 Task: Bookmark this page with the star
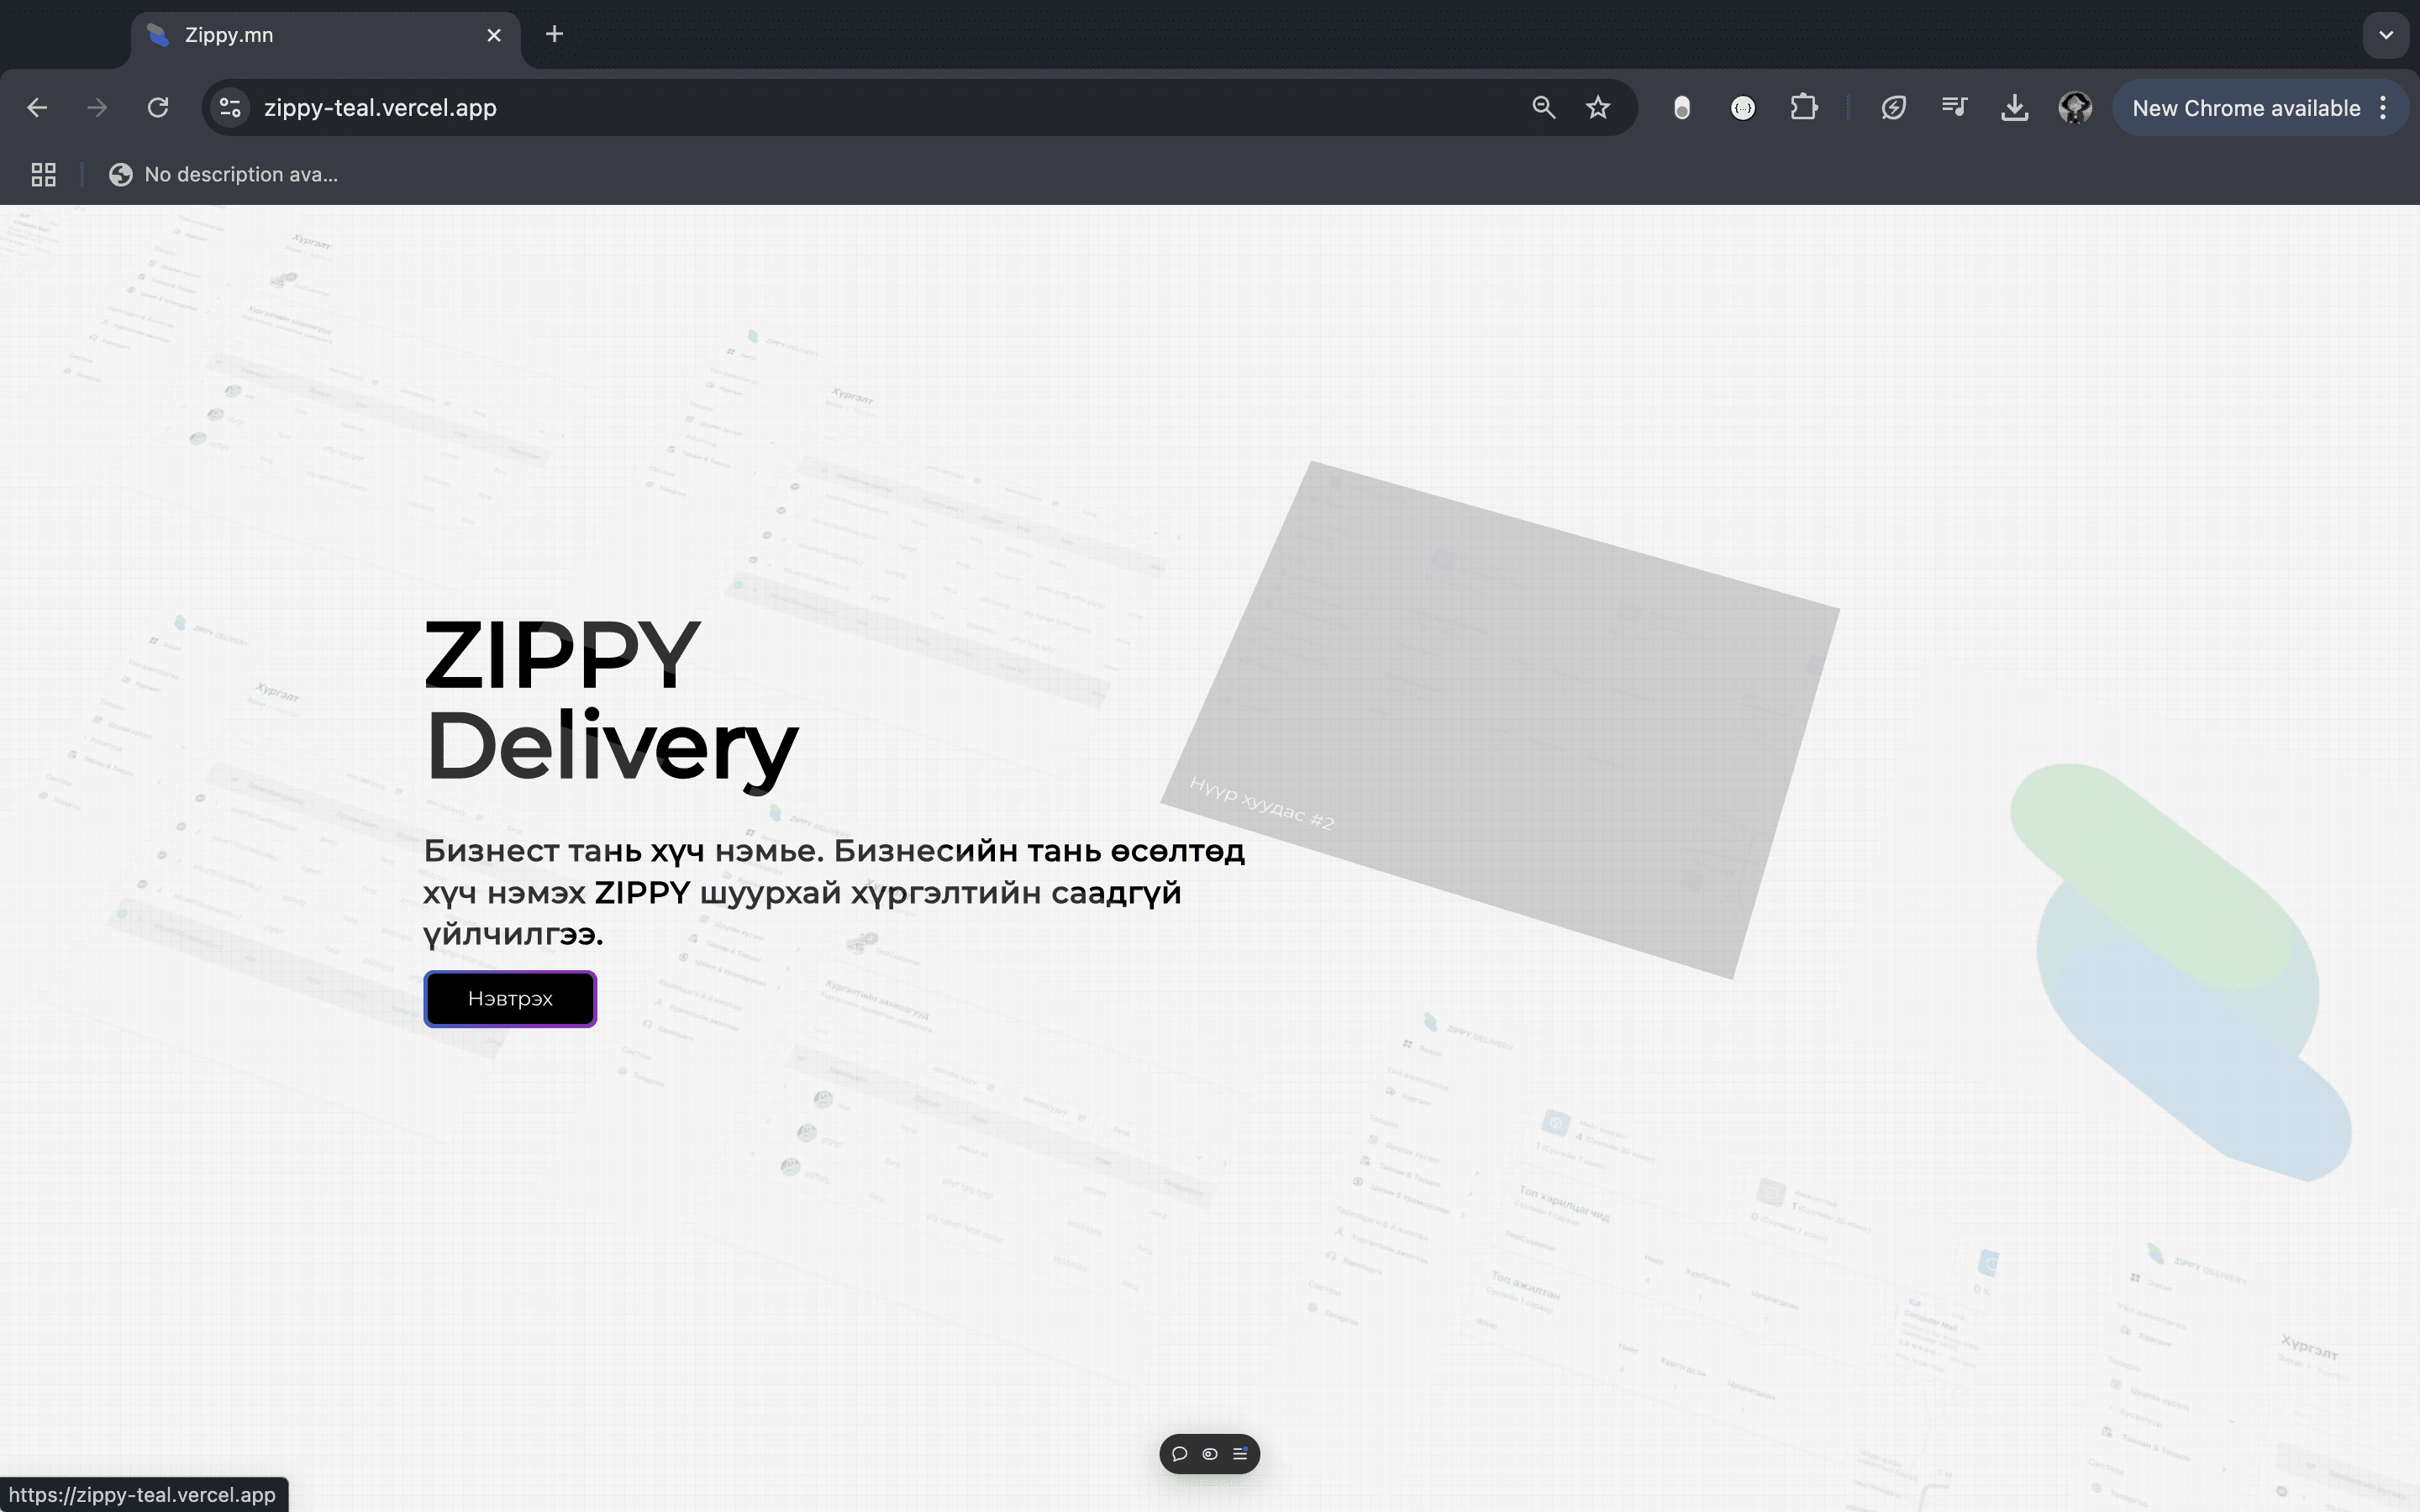(1598, 108)
